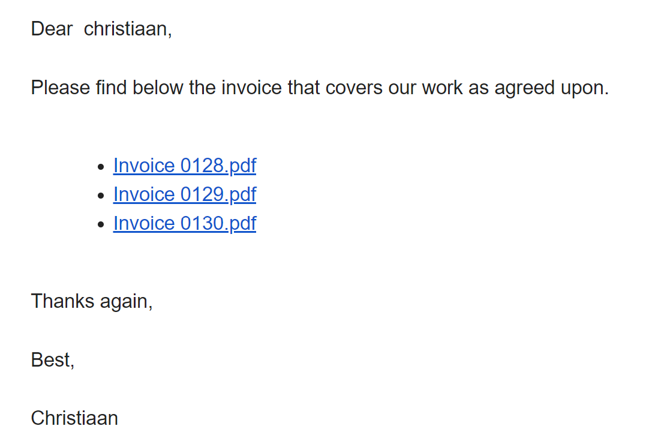Click the word "covers" in the body sentence

tap(354, 88)
